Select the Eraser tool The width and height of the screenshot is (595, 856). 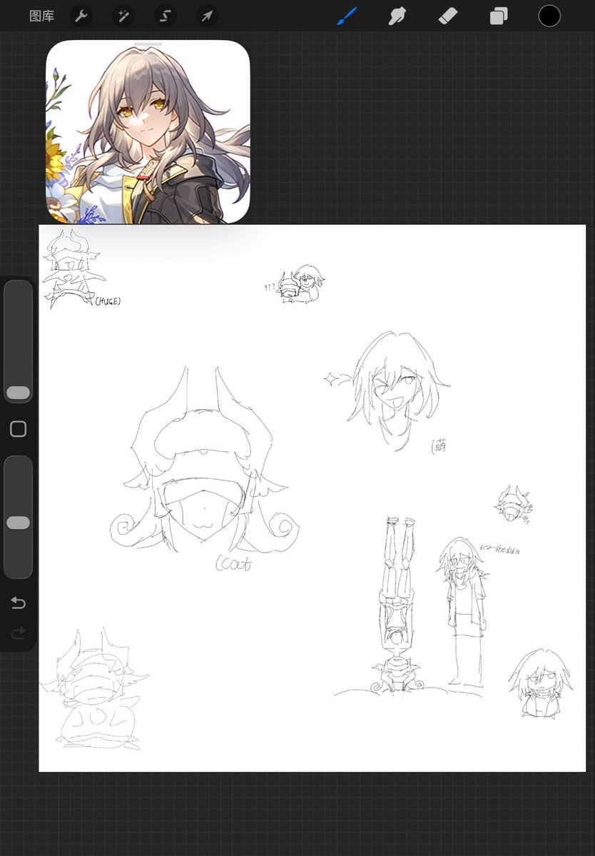point(448,16)
